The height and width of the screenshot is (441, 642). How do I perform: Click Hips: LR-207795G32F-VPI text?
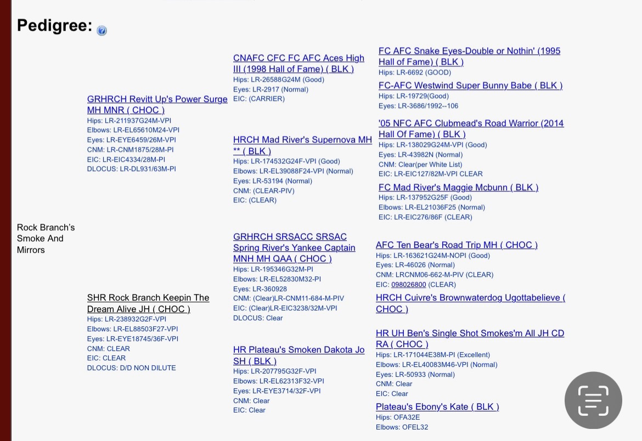[x=275, y=371]
